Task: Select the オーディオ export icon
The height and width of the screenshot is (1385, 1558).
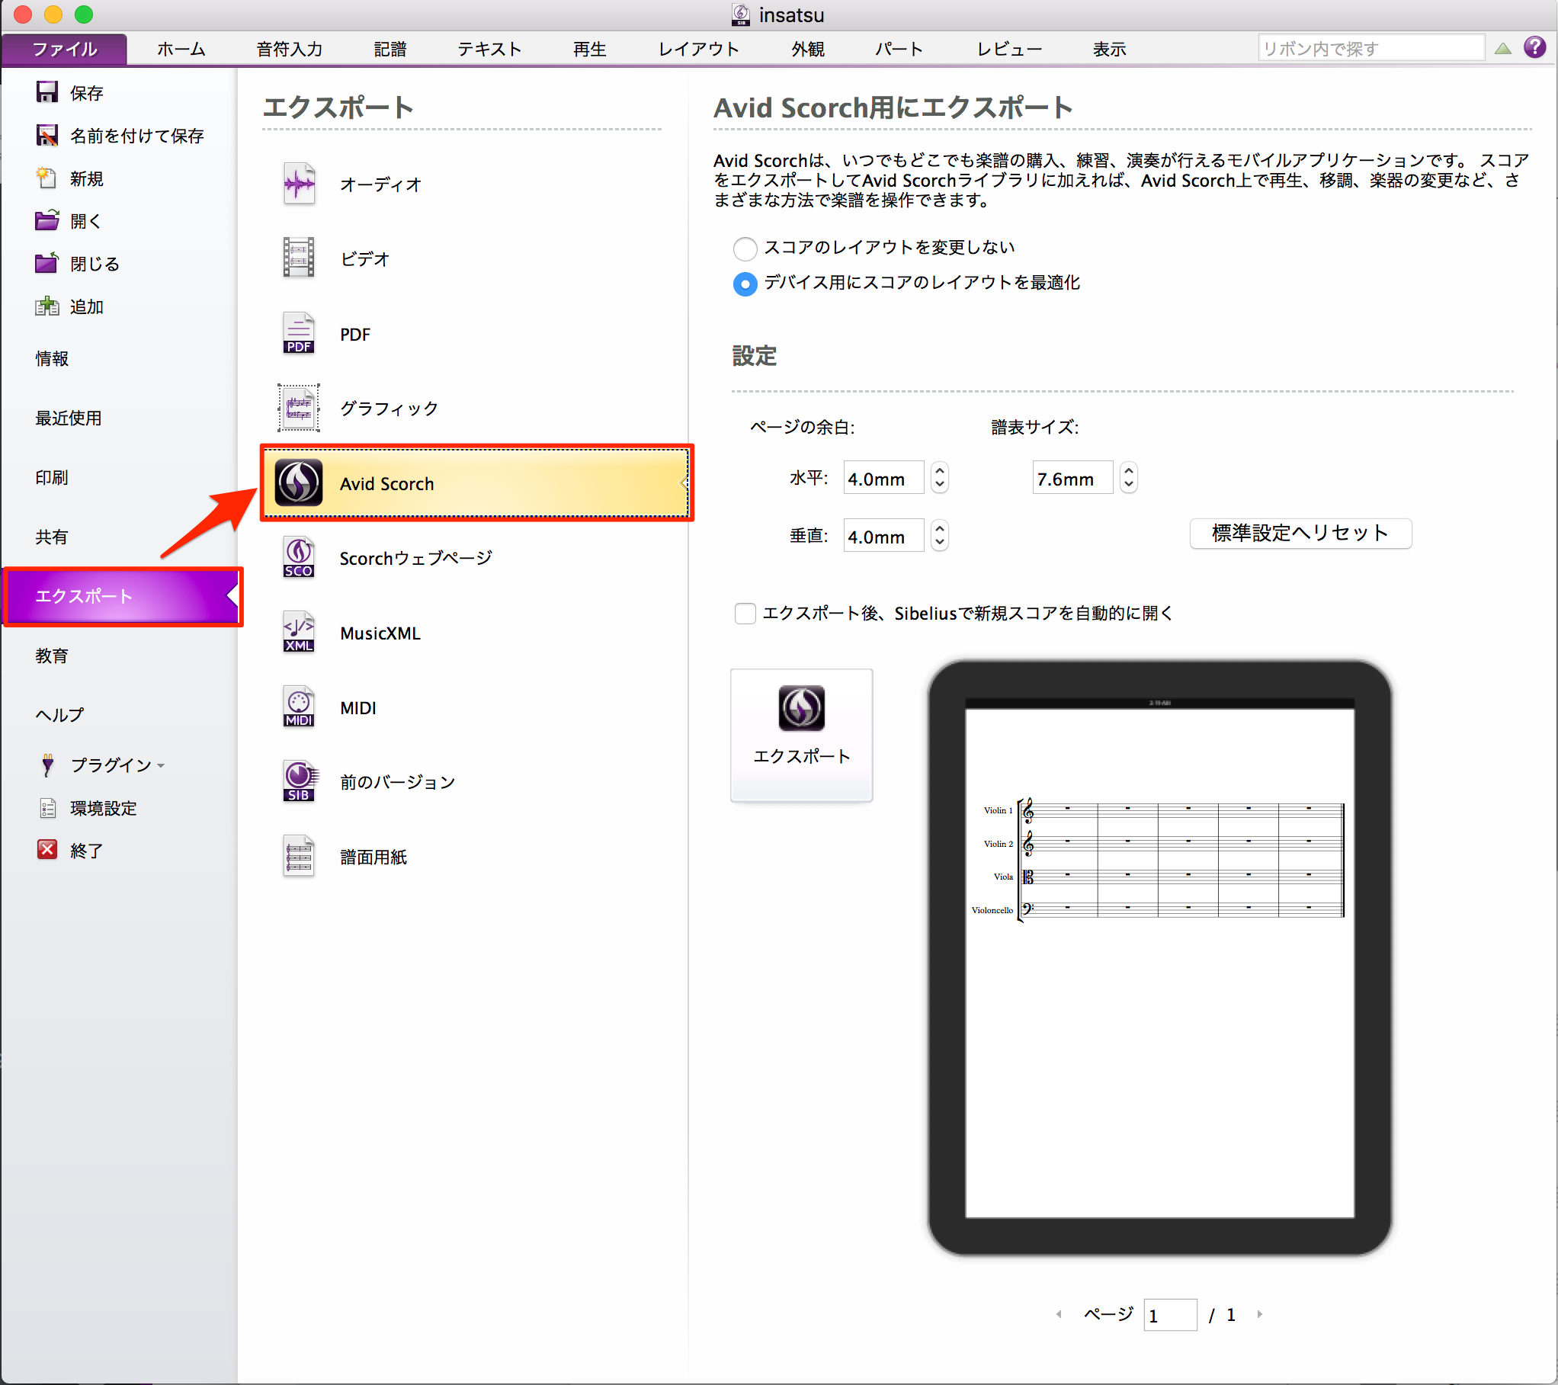Action: (298, 183)
